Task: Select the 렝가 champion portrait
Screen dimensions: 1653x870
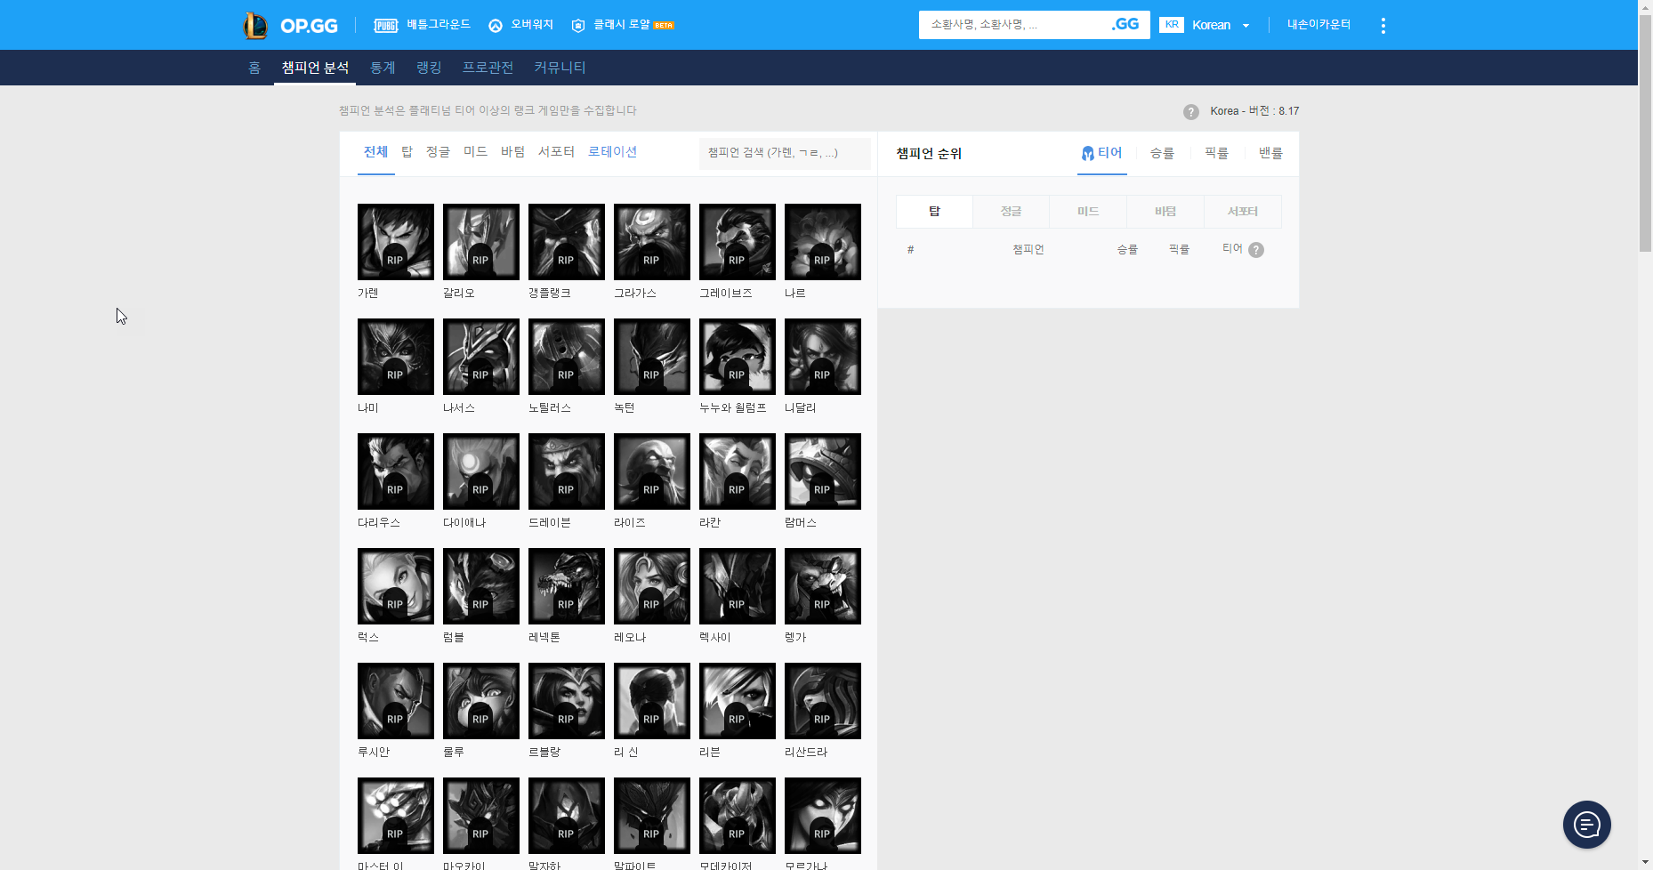Action: click(x=823, y=586)
